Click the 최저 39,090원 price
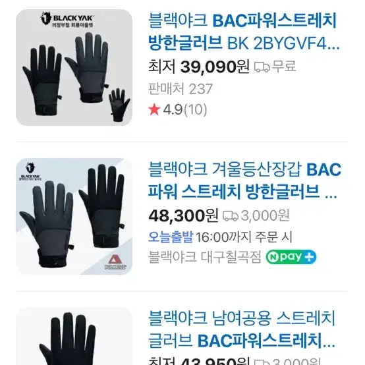365x365 pixels. click(199, 67)
